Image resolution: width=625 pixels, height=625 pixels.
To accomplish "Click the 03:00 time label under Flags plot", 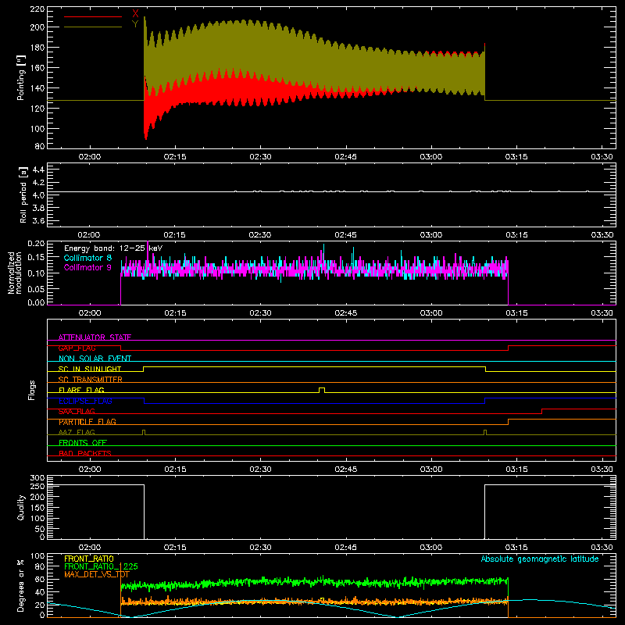I will click(x=431, y=470).
